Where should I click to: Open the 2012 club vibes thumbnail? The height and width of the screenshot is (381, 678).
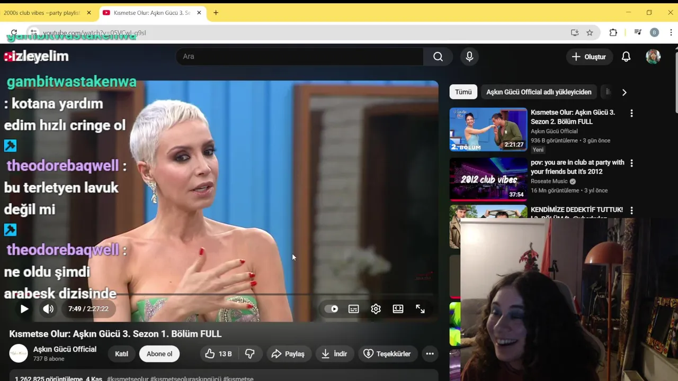coord(488,179)
